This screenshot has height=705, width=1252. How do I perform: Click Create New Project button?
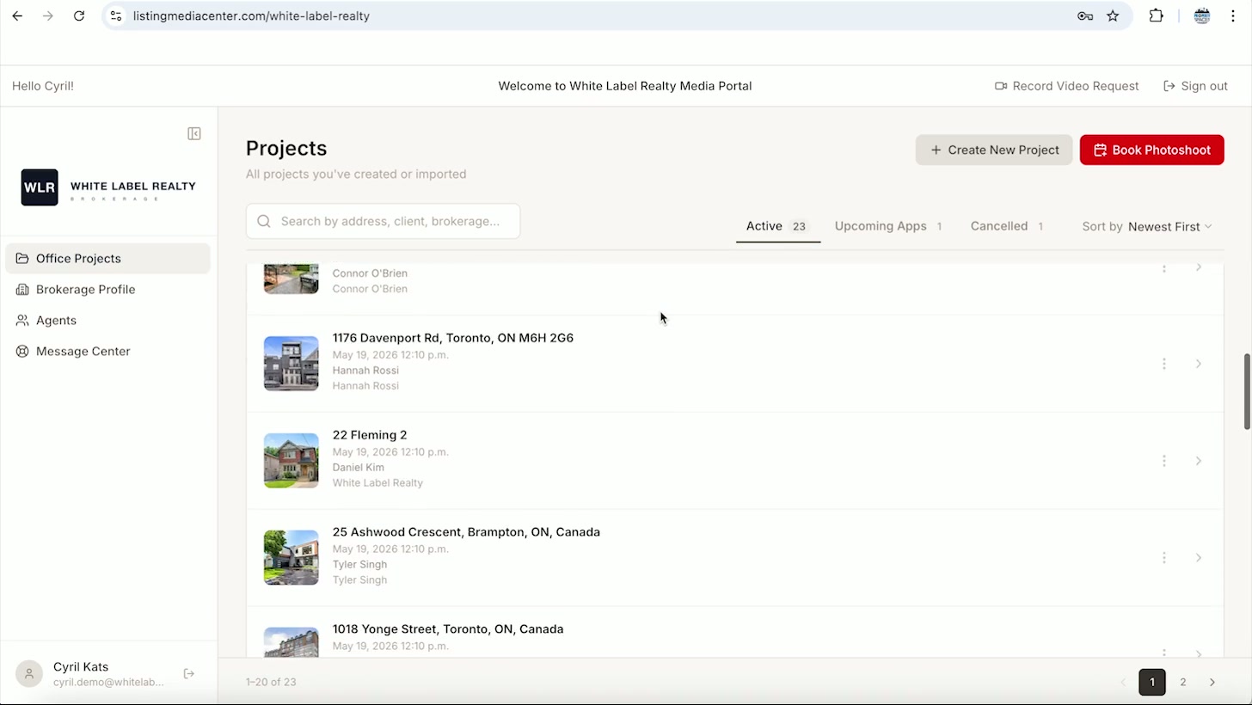click(994, 150)
